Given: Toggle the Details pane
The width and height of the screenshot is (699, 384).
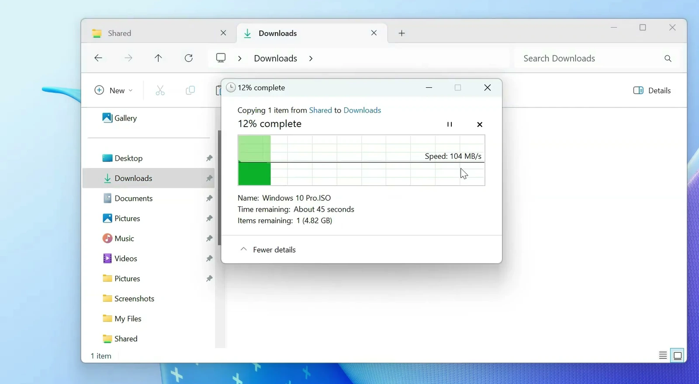Looking at the screenshot, I should click(652, 90).
